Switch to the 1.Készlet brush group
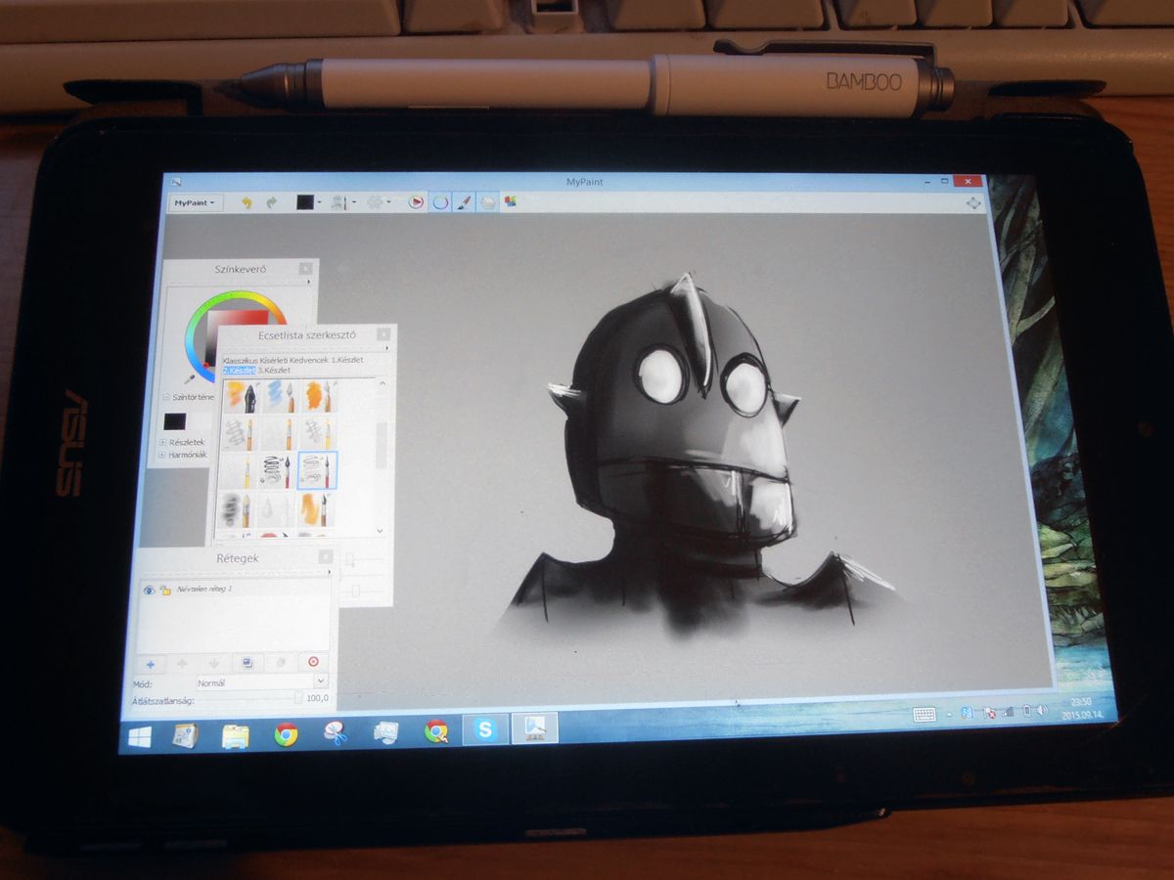 (x=347, y=361)
